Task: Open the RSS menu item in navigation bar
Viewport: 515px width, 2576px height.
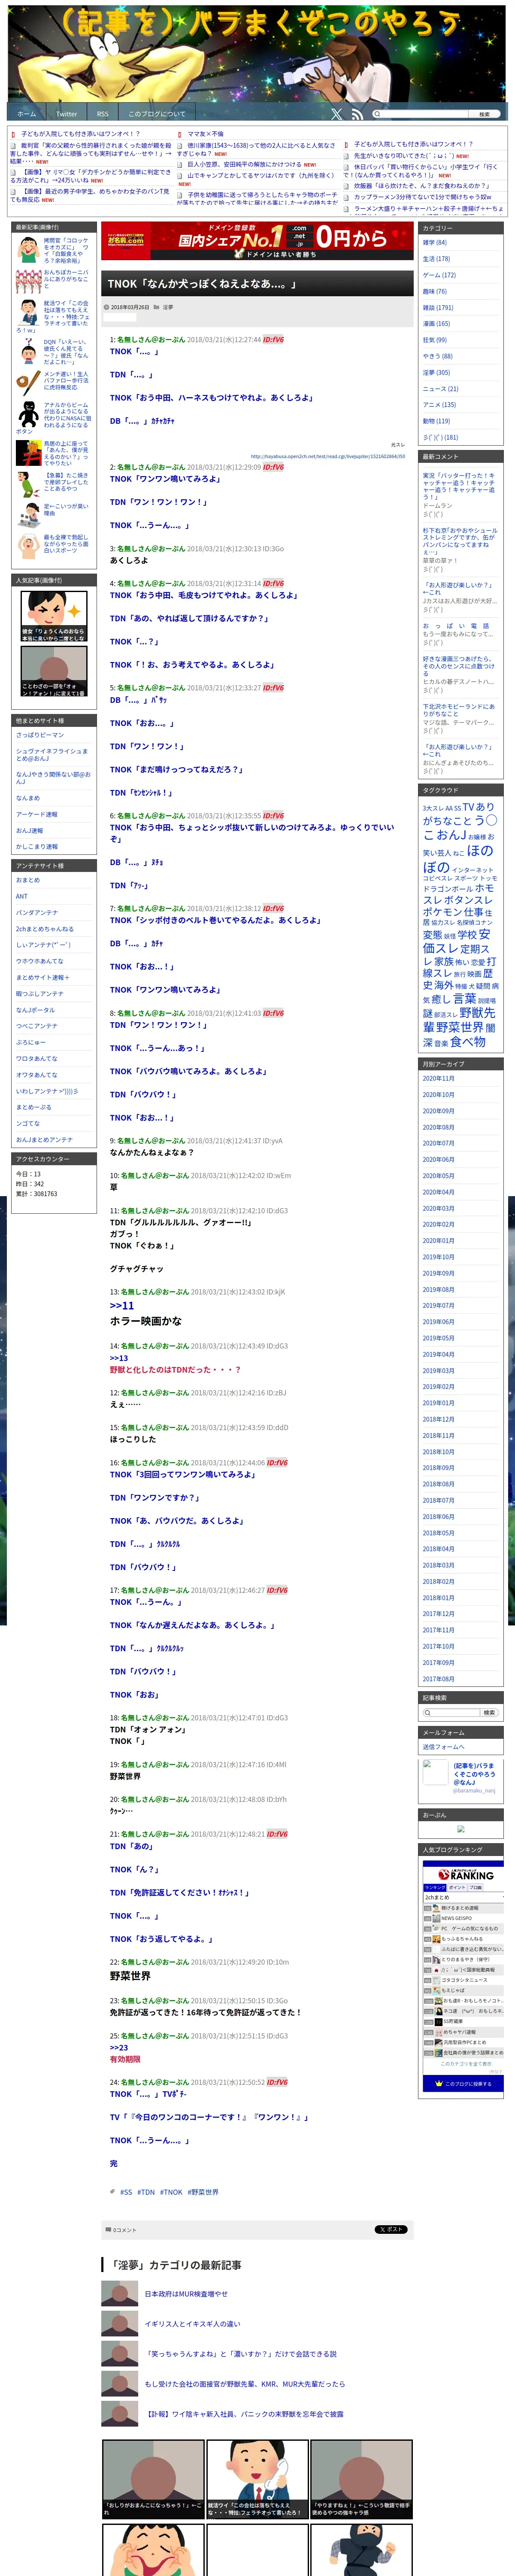Action: [x=102, y=114]
